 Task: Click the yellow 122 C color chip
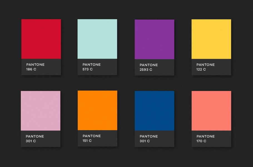[211, 39]
